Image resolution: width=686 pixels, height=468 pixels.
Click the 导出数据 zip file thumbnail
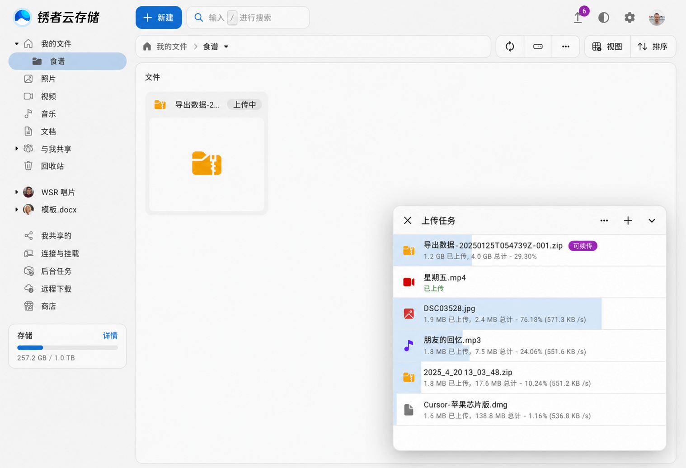pos(207,164)
